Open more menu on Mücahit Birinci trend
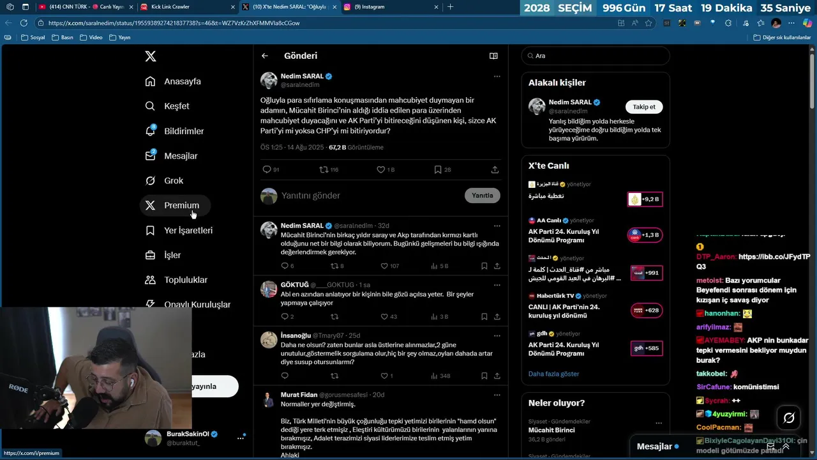Image resolution: width=817 pixels, height=460 pixels. (x=659, y=423)
